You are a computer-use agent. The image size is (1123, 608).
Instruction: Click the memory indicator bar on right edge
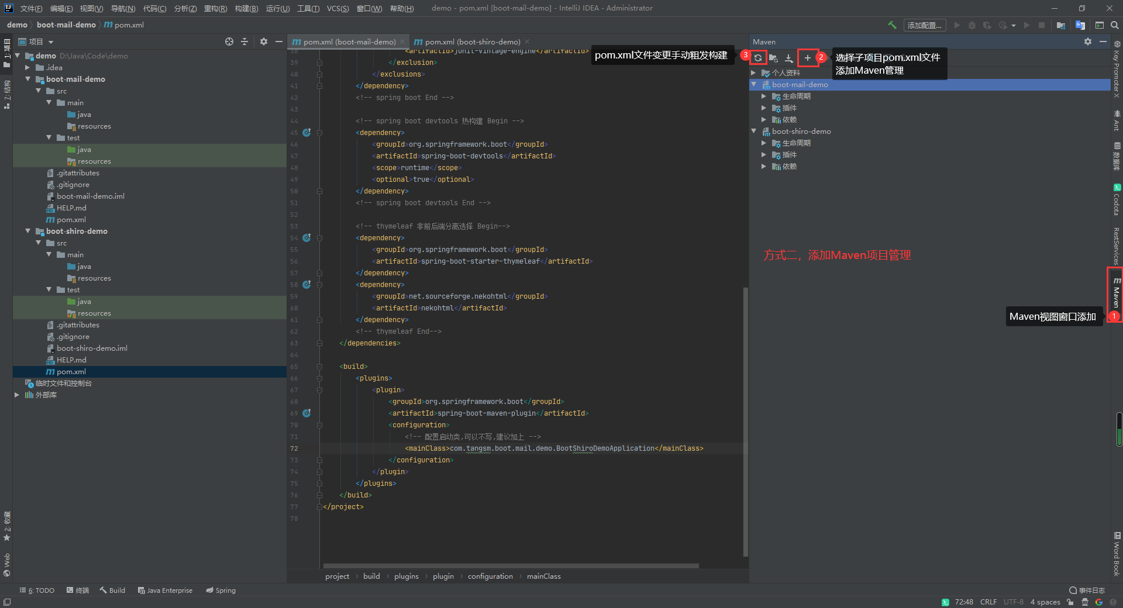click(x=1119, y=430)
